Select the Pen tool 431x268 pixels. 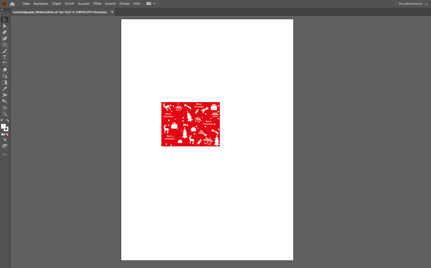5,32
